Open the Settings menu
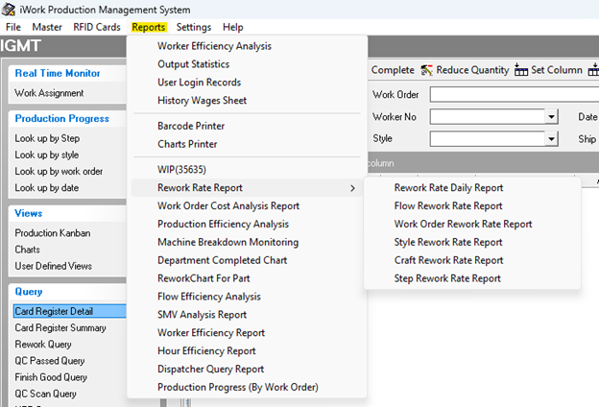 click(194, 27)
